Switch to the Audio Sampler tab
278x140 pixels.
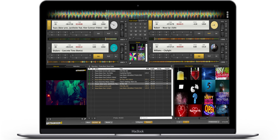tap(133, 21)
